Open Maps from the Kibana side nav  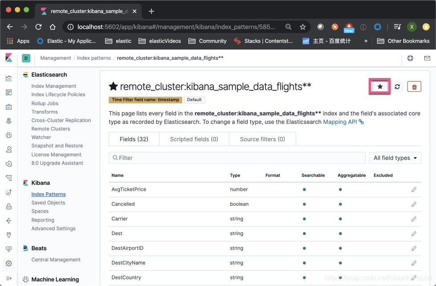pyautogui.click(x=8, y=121)
